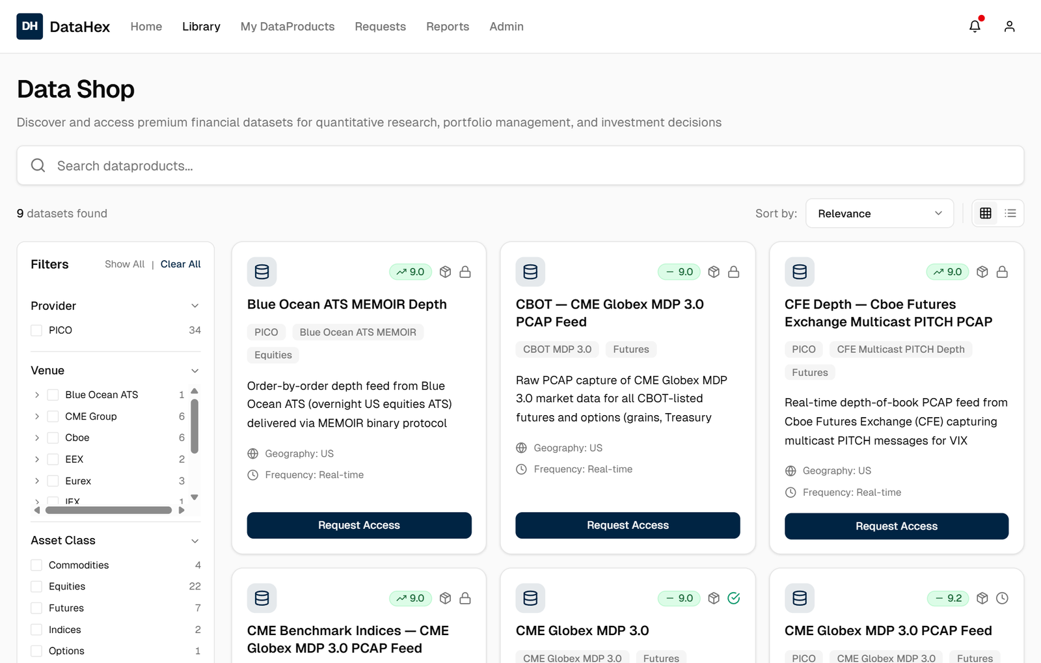Click database icon on CBOT card

(x=530, y=272)
